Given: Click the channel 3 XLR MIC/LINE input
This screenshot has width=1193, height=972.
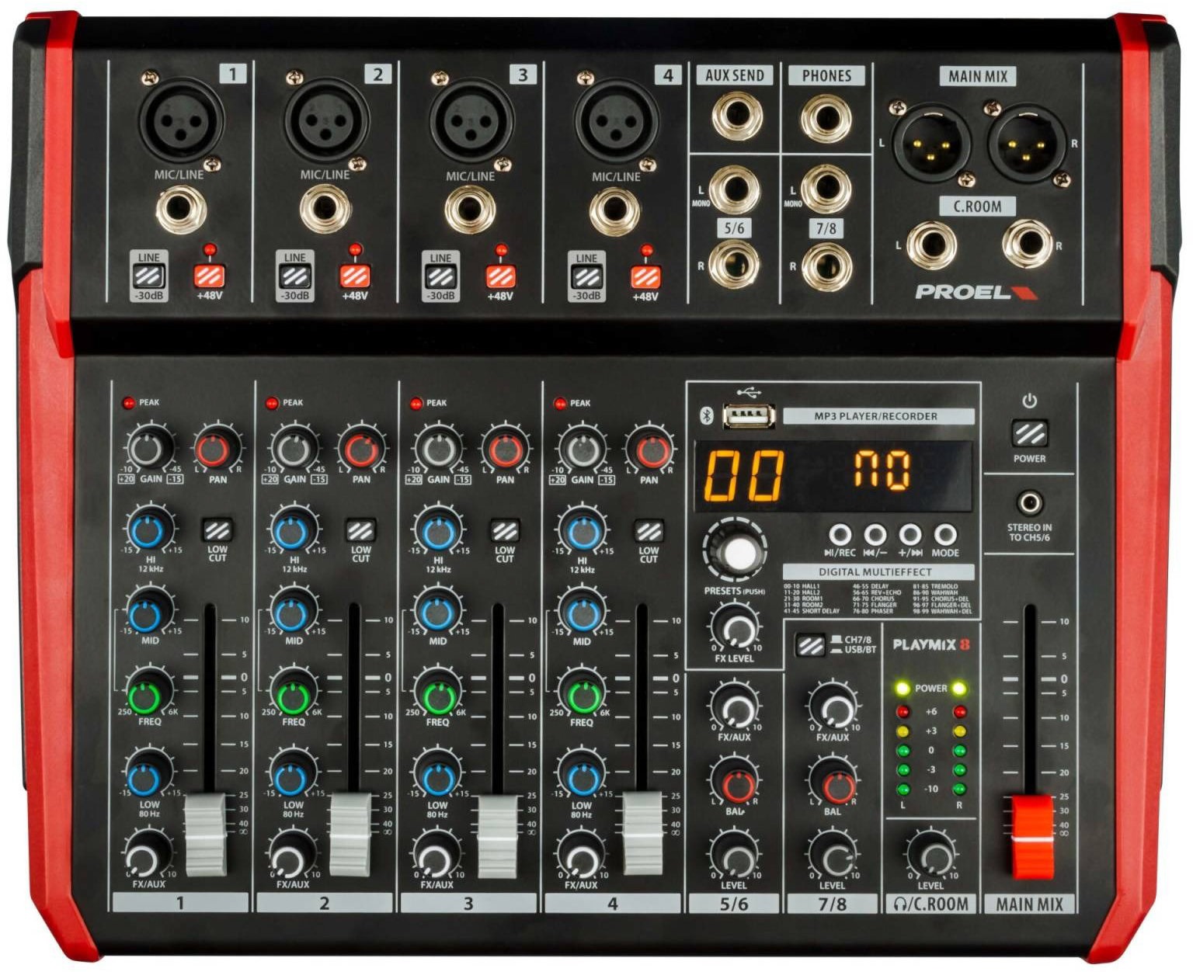Looking at the screenshot, I should (471, 122).
